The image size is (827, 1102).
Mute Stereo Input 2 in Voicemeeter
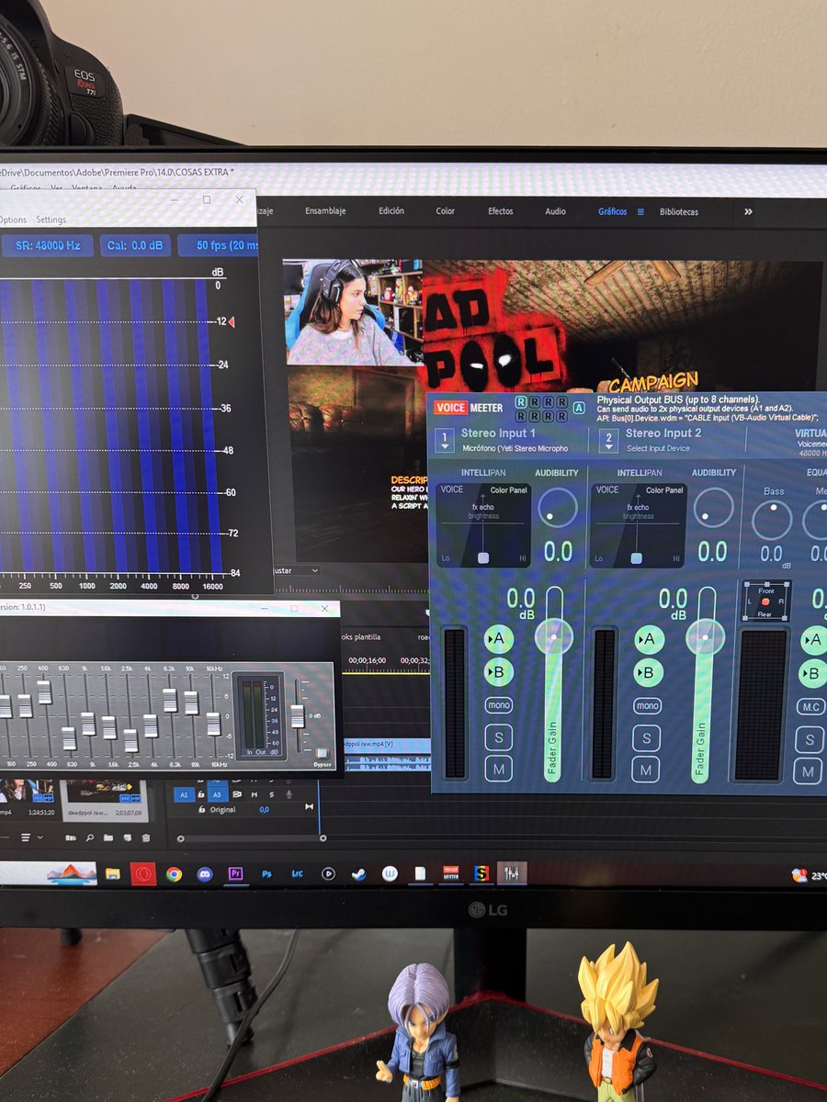pyautogui.click(x=647, y=770)
